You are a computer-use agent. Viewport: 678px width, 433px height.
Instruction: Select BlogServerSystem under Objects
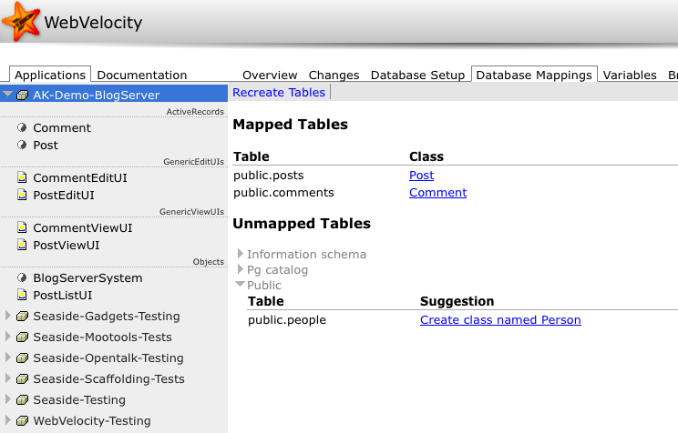[87, 278]
